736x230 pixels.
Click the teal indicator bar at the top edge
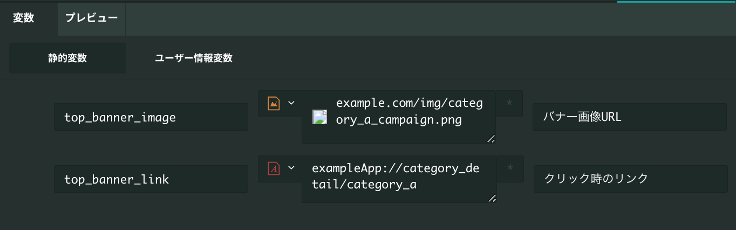[x=677, y=1]
